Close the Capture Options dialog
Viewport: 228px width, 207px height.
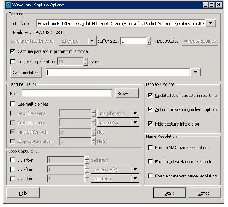click(x=219, y=5)
